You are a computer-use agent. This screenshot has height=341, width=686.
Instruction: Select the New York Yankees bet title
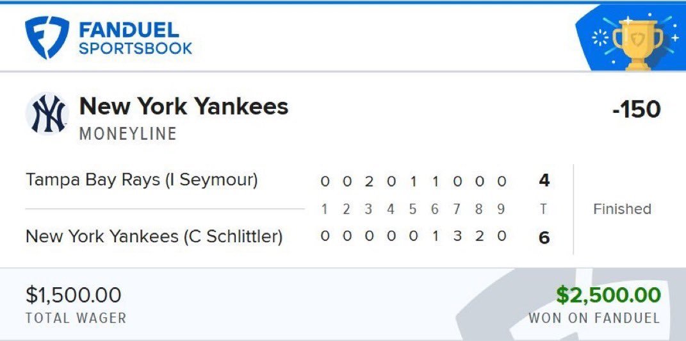click(184, 106)
